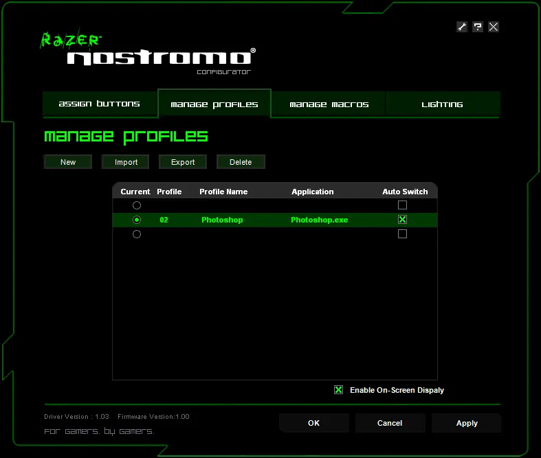This screenshot has width=541, height=458.
Task: Click the Profile column header
Action: pos(169,192)
